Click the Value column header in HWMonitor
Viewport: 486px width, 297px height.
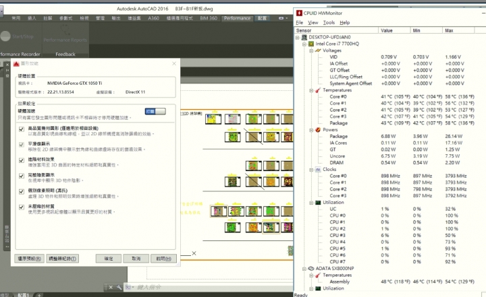394,30
